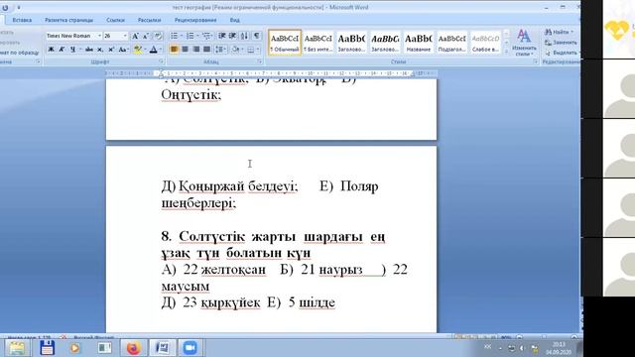Expand styles gallery More arrow
The image size is (635, 357).
click(x=506, y=52)
